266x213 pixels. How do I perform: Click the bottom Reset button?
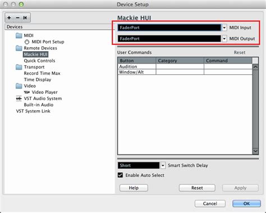coord(197,188)
